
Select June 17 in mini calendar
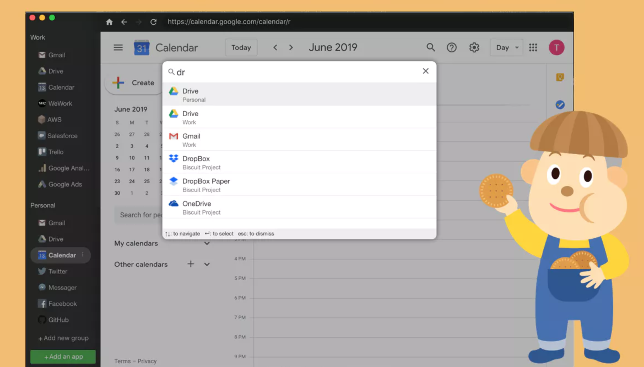(132, 170)
